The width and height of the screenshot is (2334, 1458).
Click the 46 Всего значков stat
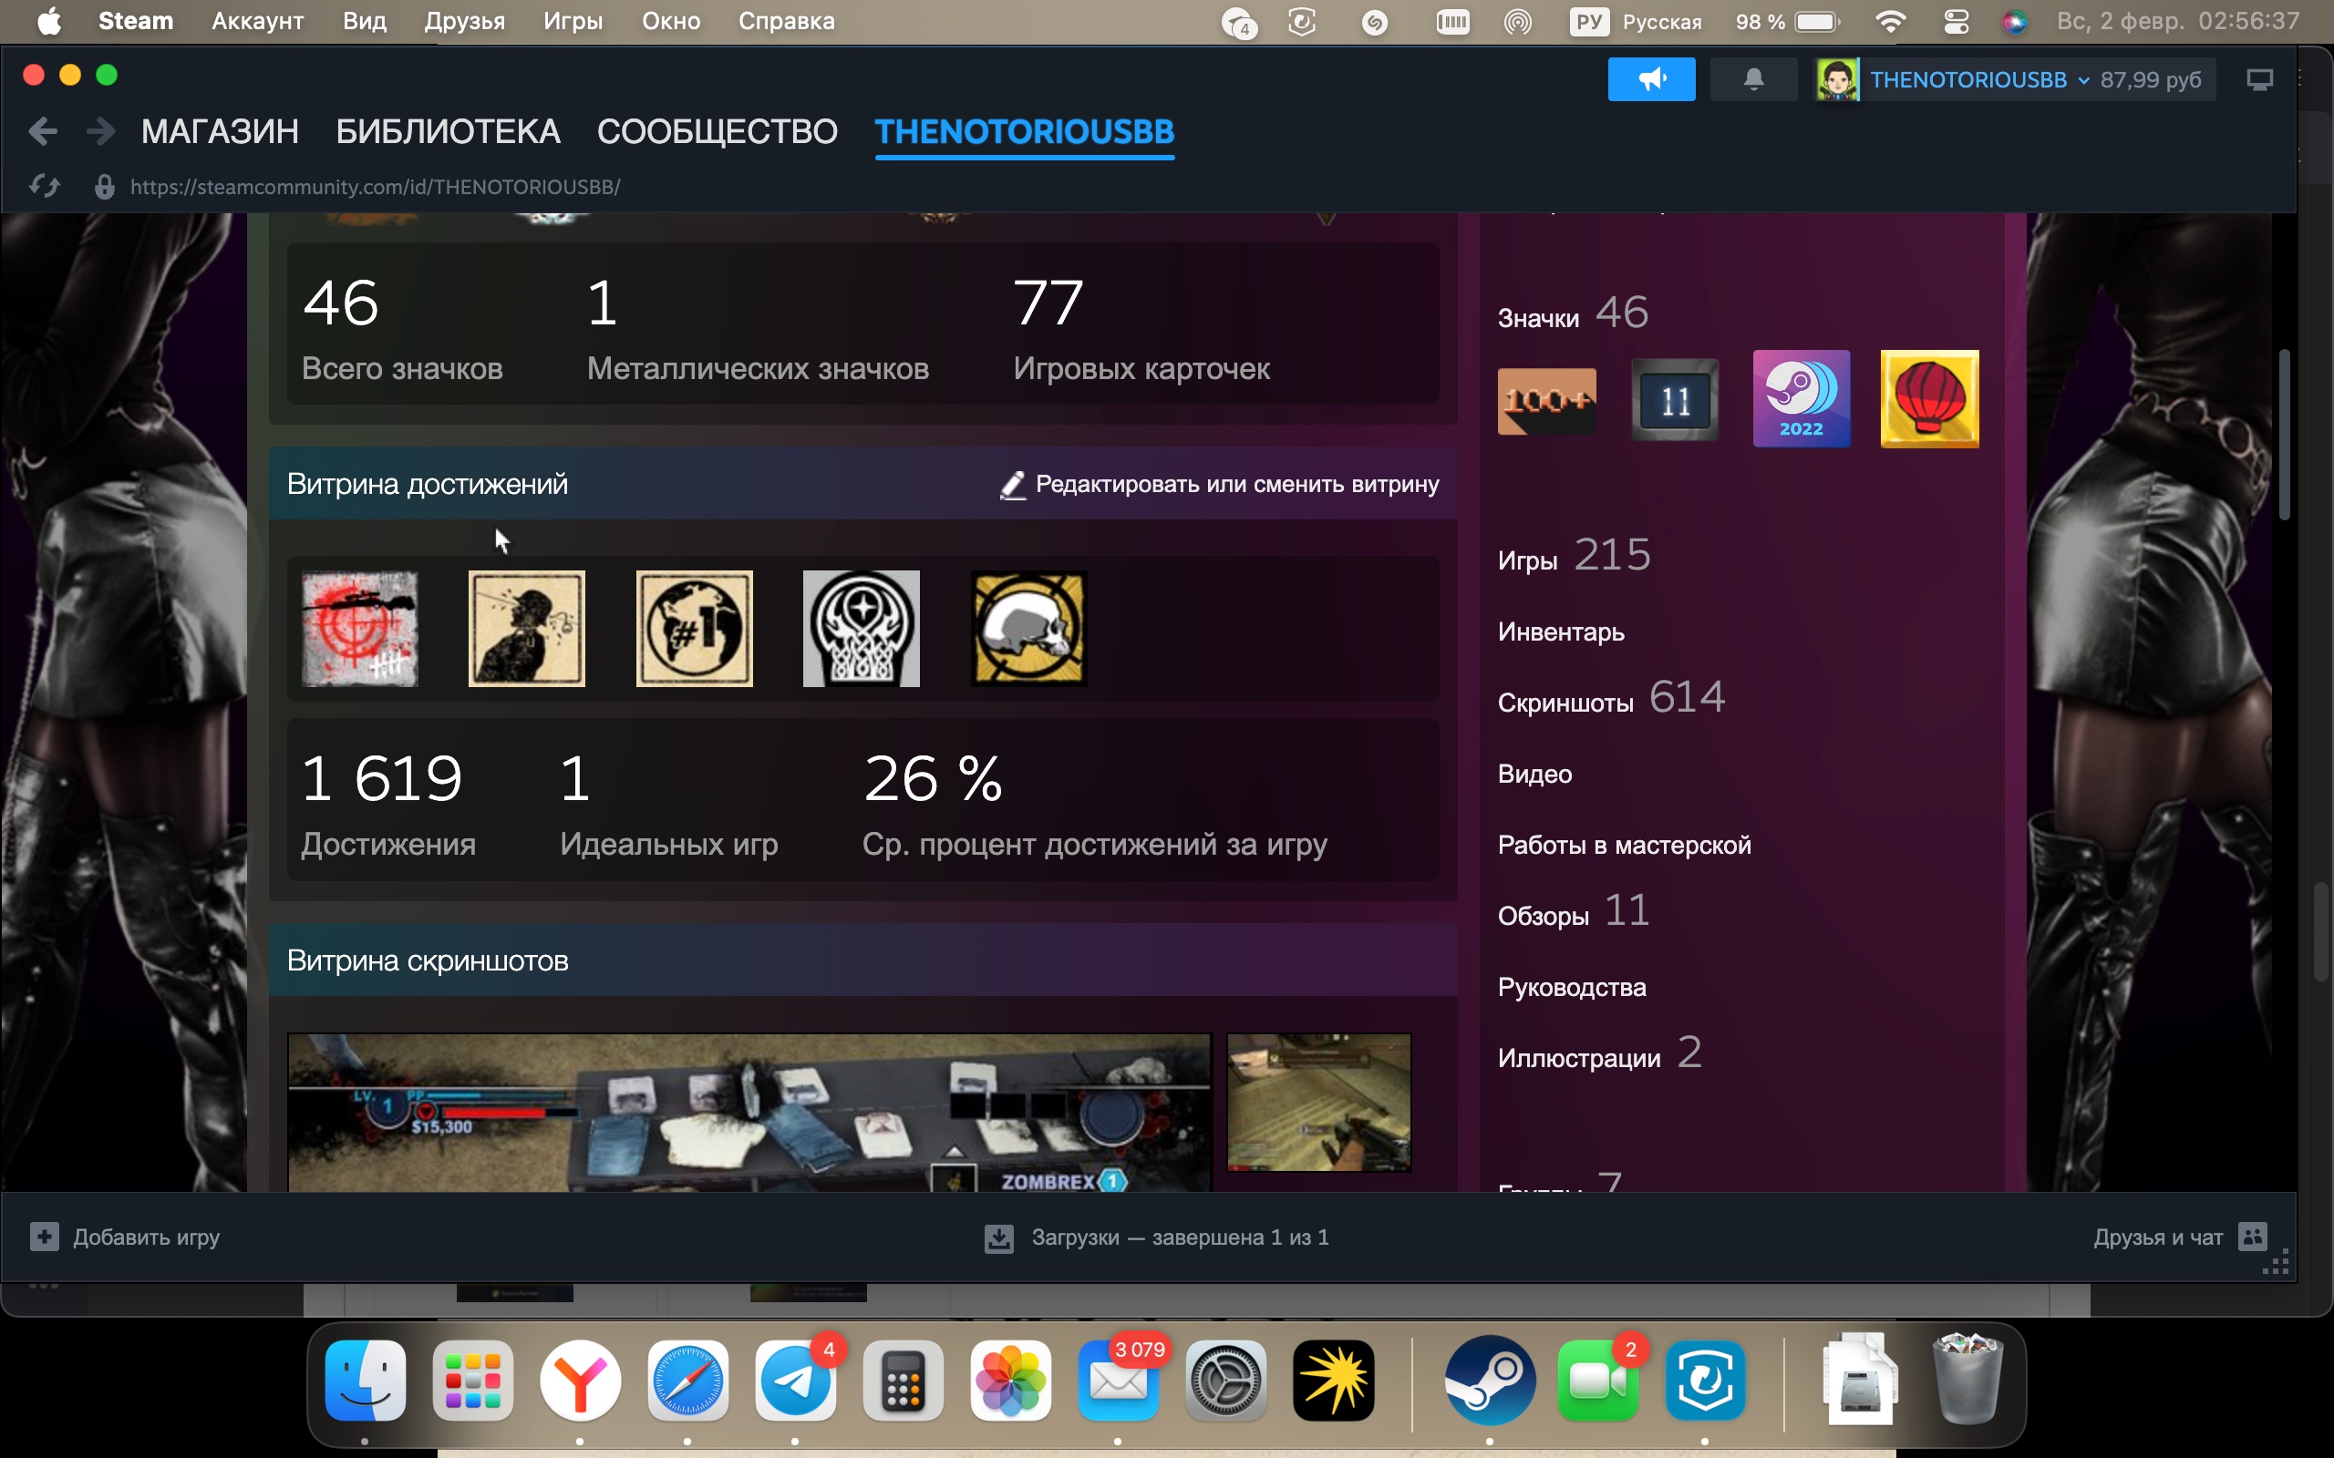click(x=402, y=330)
